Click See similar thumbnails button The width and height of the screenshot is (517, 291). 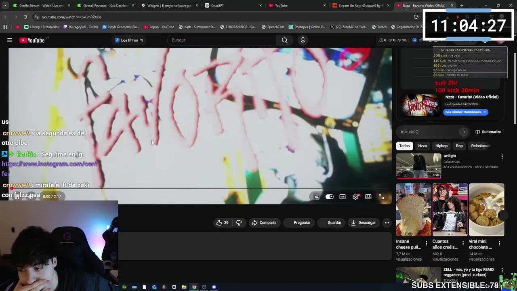click(466, 112)
